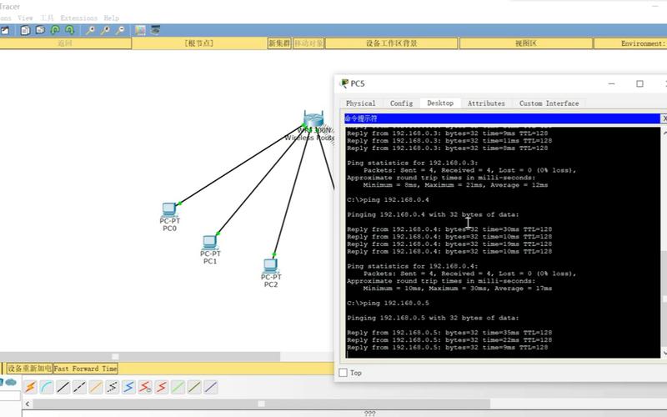
Task: Choose the copper straight-through cable
Action: click(63, 387)
